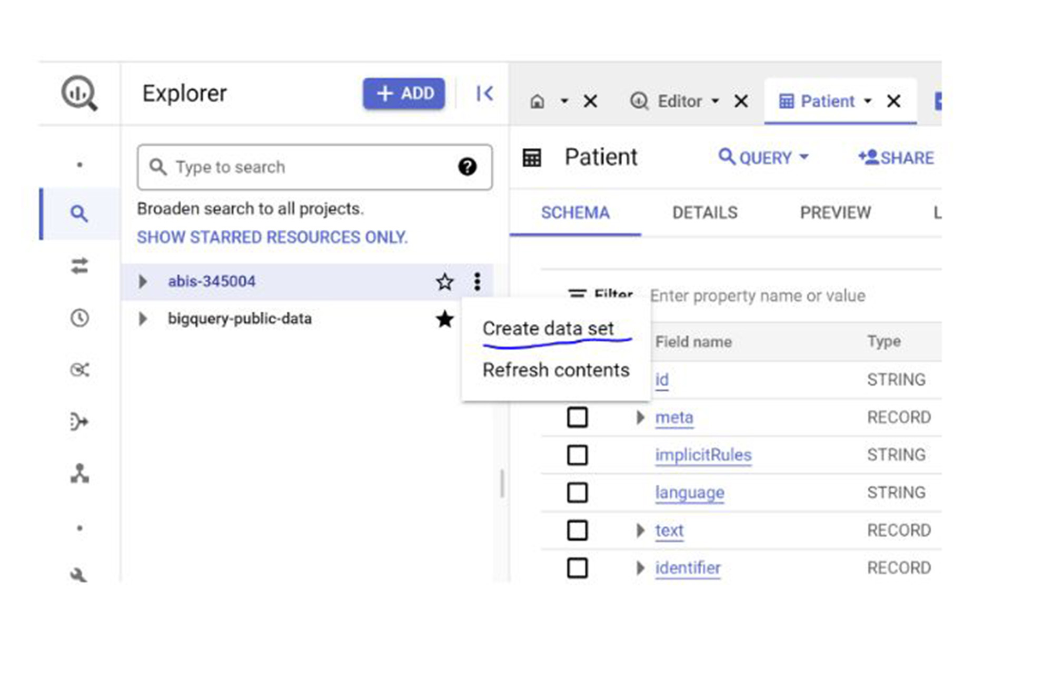Click SHOW STARRED RESOURCES ONLY link
Image resolution: width=1053 pixels, height=681 pixels.
click(272, 238)
